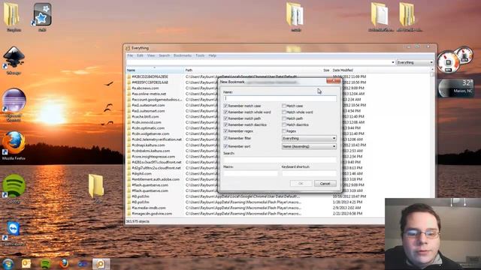
Task: Close the New Bookmark dialog
Action: 334,81
